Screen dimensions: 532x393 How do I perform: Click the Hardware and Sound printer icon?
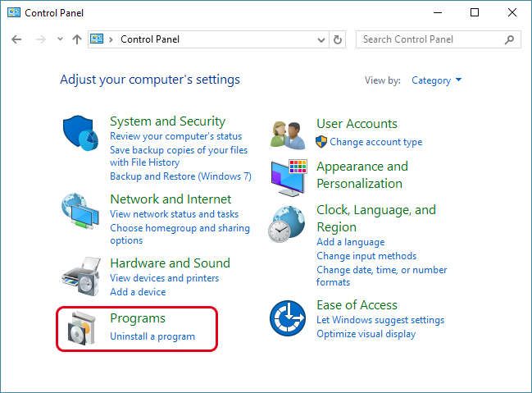point(81,275)
